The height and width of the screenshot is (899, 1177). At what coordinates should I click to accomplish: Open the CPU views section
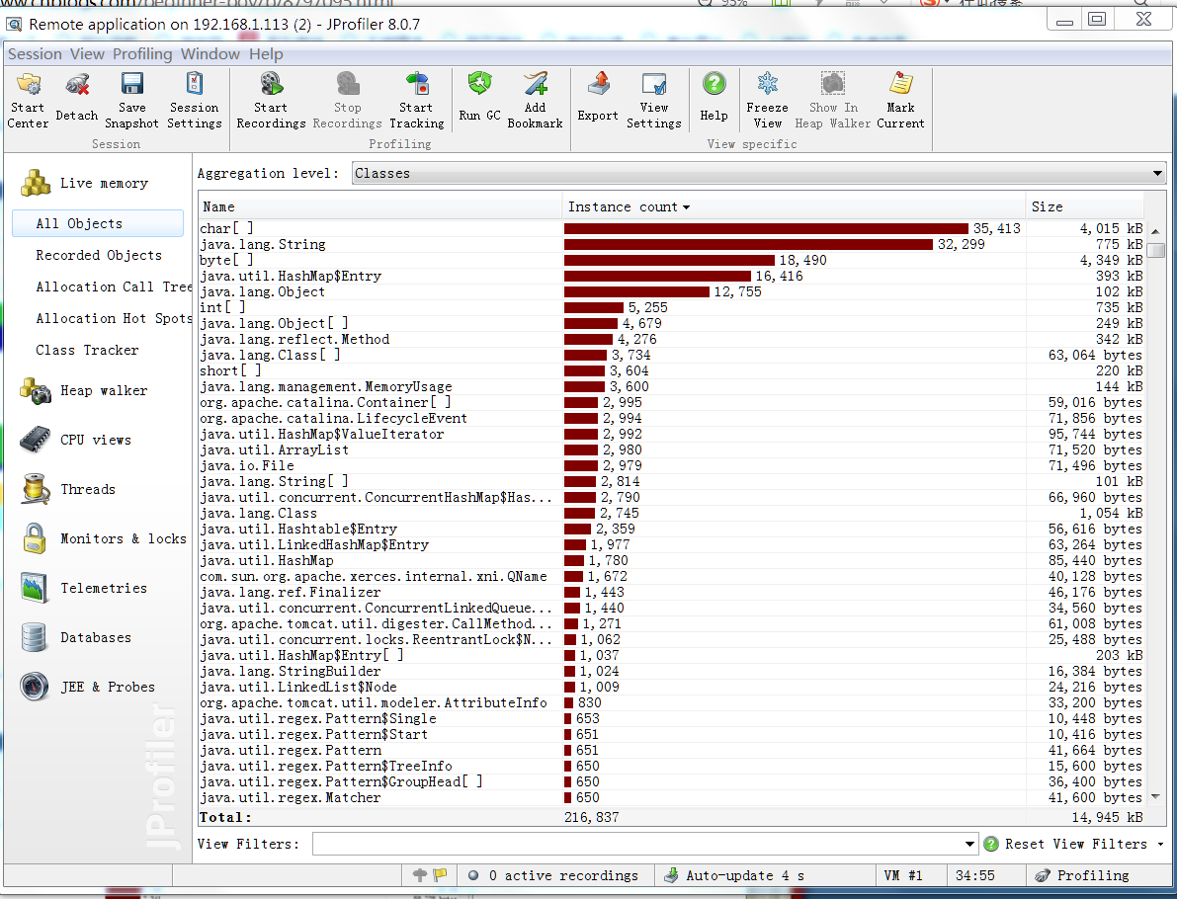coord(75,440)
